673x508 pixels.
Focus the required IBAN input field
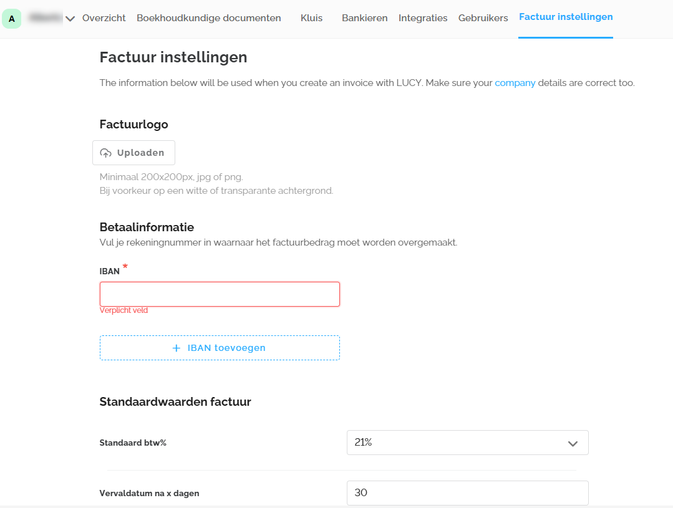point(220,294)
